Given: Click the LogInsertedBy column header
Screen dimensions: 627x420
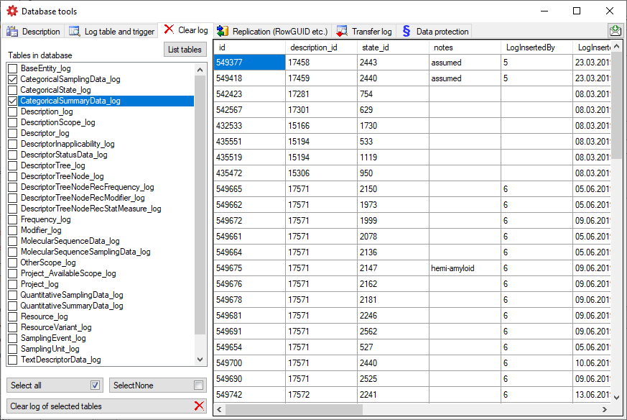Looking at the screenshot, I should click(x=537, y=47).
